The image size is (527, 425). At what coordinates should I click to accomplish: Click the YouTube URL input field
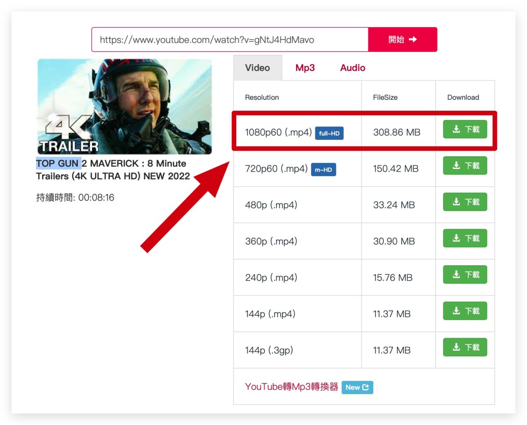click(230, 40)
